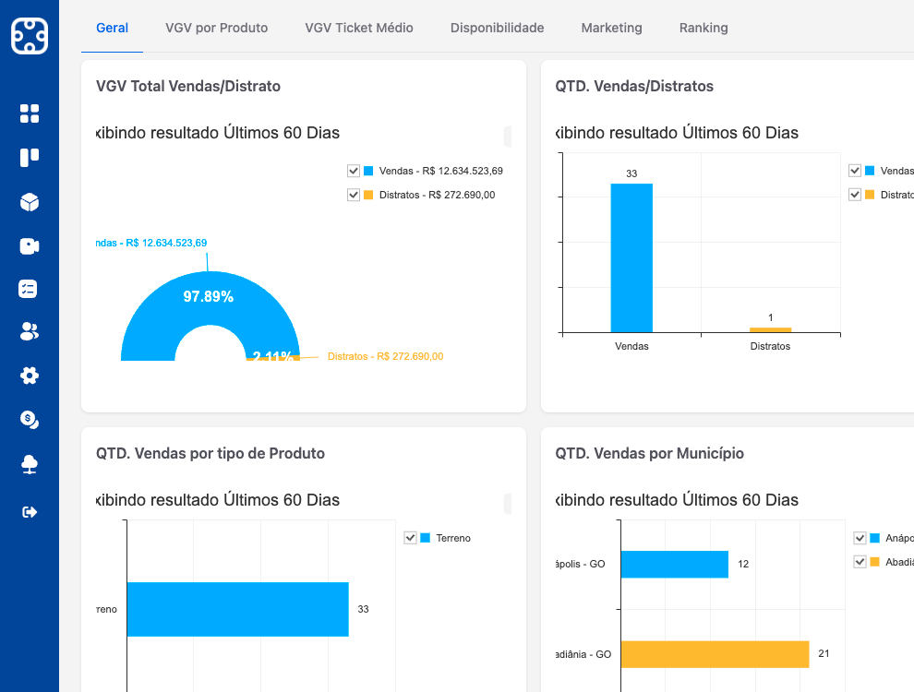Open the kanban board icon in sidebar

[x=30, y=158]
